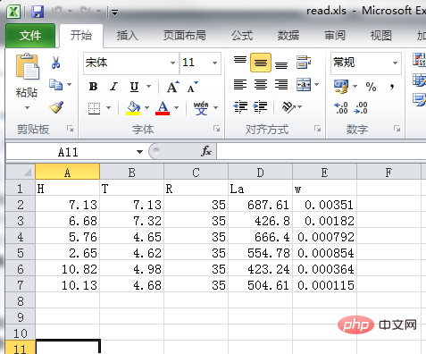Click the Paste clipboard icon

click(x=27, y=67)
